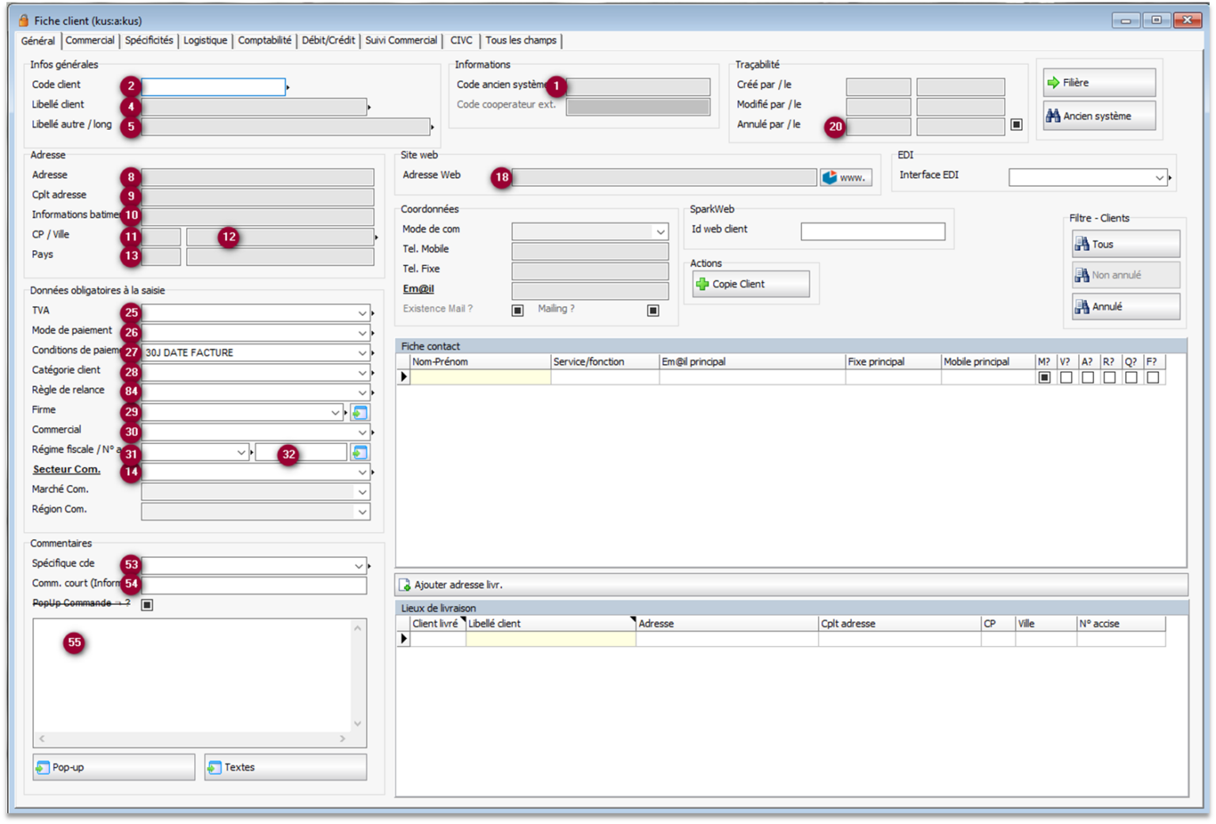This screenshot has width=1216, height=824.
Task: Filter clients with the Annulé button
Action: tap(1125, 307)
